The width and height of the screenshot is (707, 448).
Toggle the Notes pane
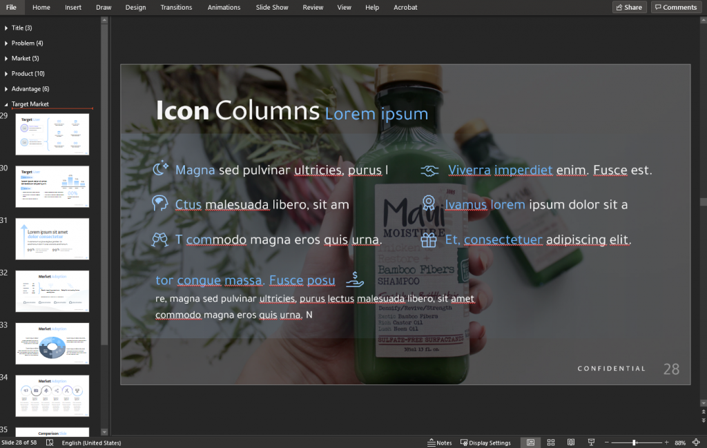[x=440, y=442]
